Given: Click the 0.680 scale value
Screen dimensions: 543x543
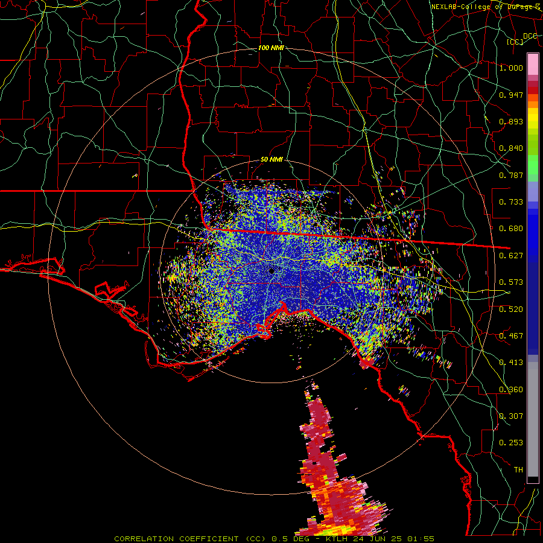Looking at the screenshot, I should point(511,229).
